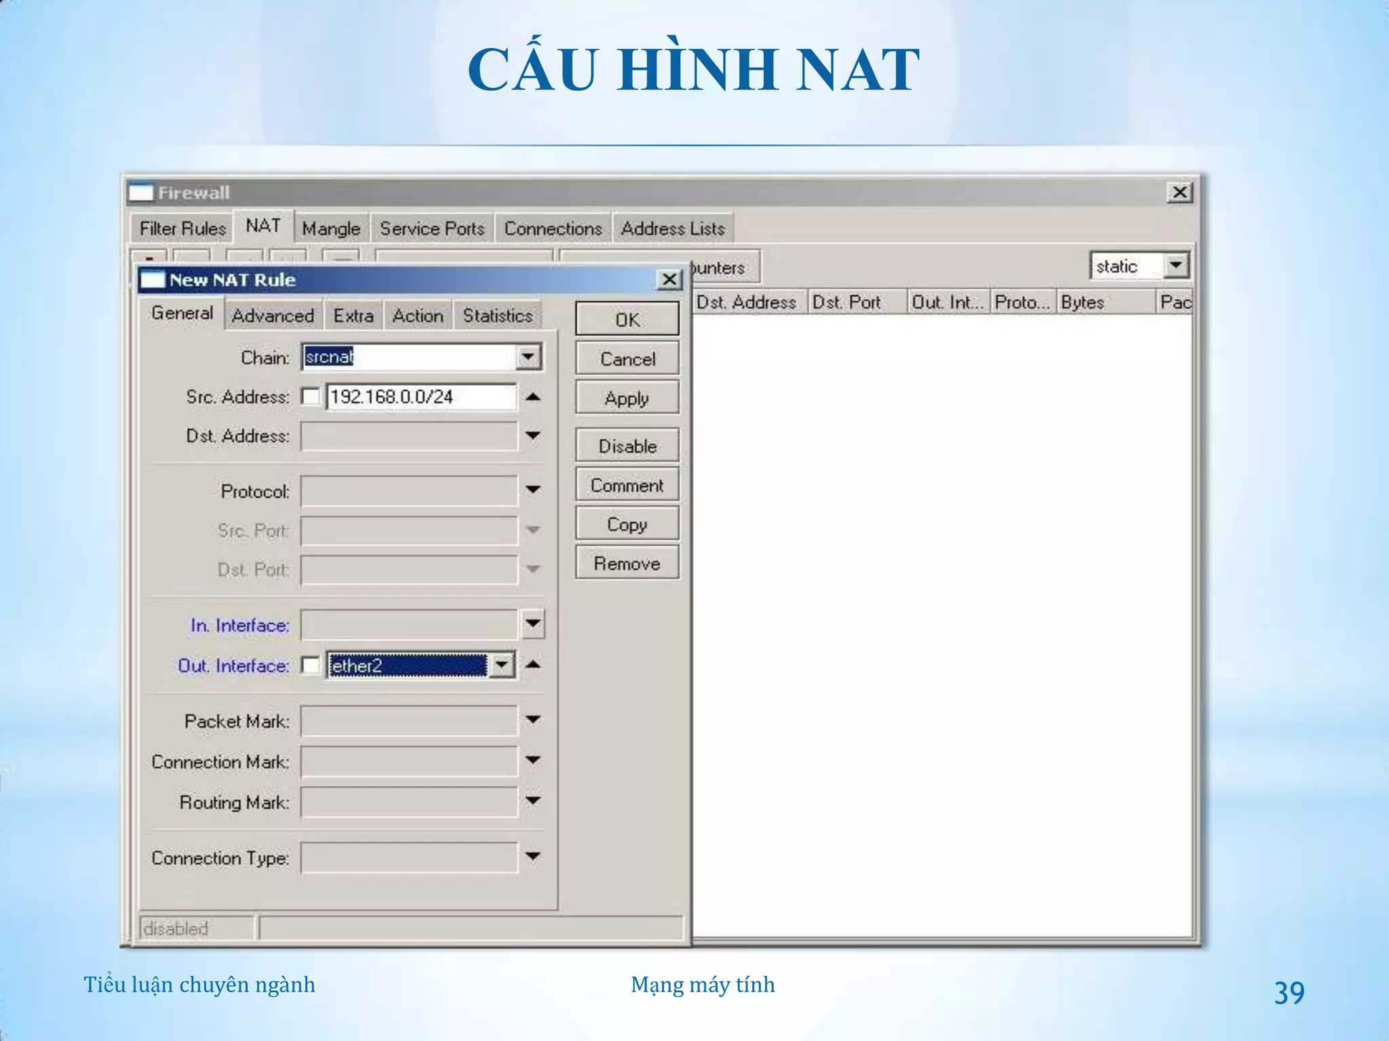Confirm rule with OK button
1389x1041 pixels.
point(627,319)
